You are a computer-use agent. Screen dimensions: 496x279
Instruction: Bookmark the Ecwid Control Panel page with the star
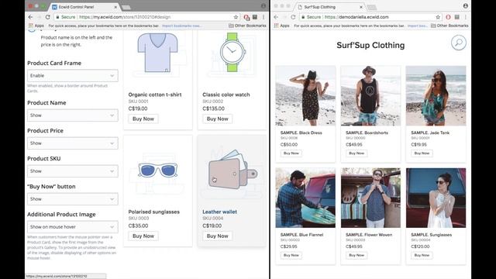point(236,17)
